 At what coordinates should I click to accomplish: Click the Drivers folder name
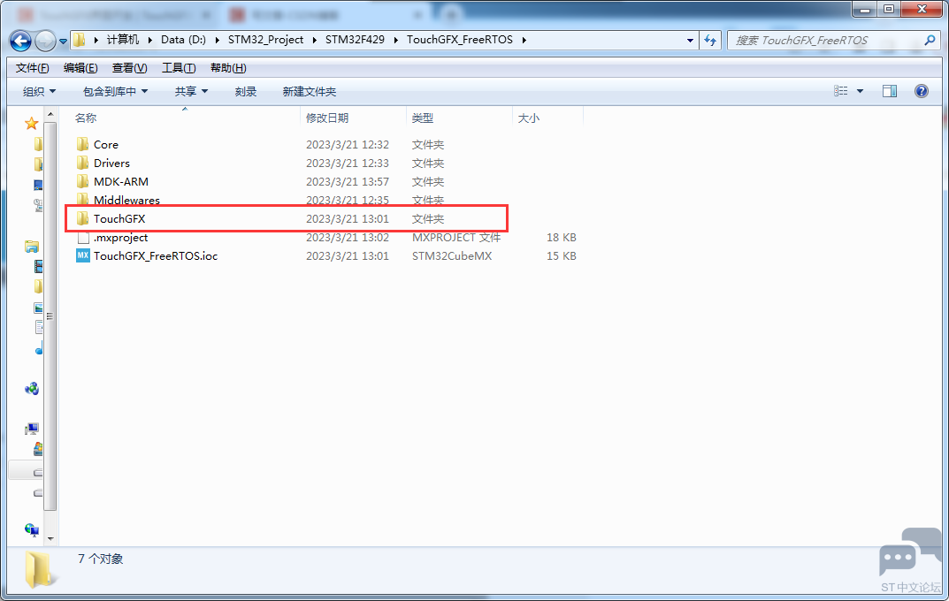coord(112,164)
